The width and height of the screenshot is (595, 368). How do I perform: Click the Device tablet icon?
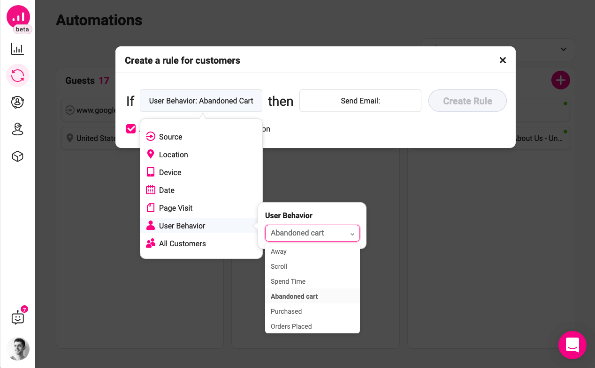[151, 172]
